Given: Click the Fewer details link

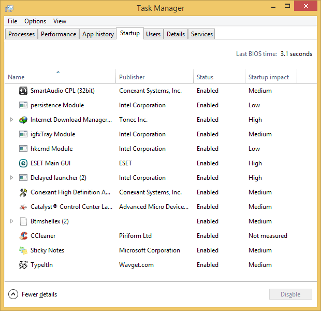Looking at the screenshot, I should pos(39,294).
